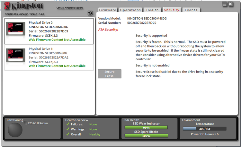Click the 'Healthy' overall status value

click(x=95, y=134)
